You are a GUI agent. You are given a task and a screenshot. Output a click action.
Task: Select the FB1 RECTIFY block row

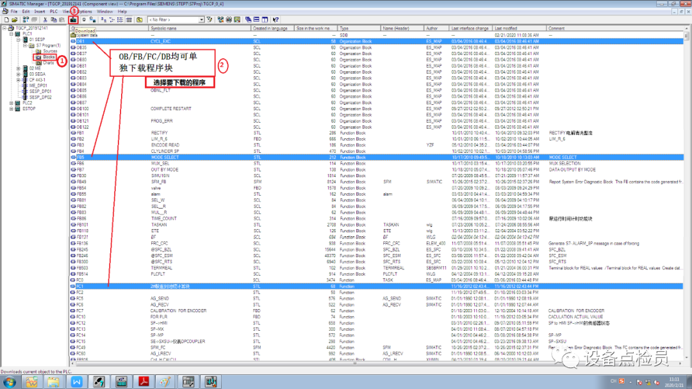pos(377,132)
